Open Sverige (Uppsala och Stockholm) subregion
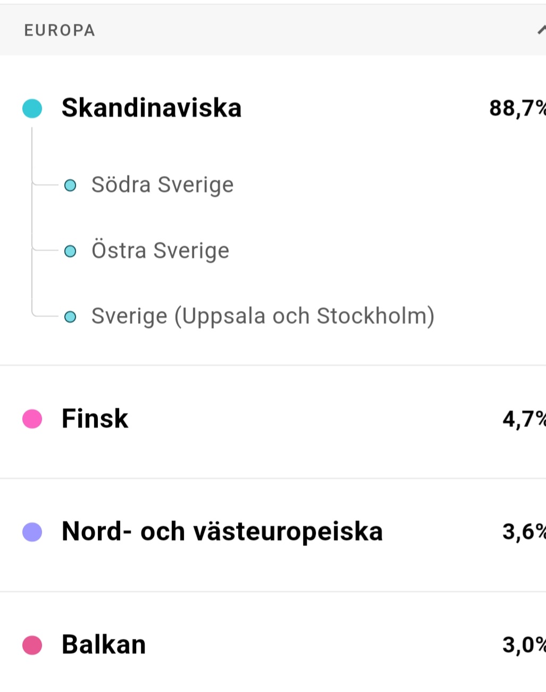Screen dimensions: 546x692 (263, 316)
